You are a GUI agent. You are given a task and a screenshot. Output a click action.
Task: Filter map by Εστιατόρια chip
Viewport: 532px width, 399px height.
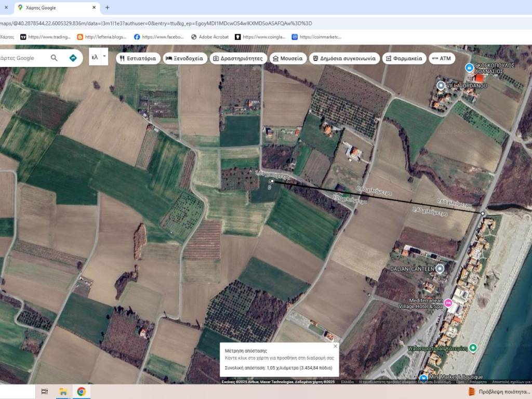point(137,58)
